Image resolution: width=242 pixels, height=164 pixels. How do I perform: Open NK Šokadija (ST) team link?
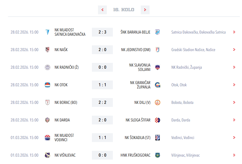[137, 138]
